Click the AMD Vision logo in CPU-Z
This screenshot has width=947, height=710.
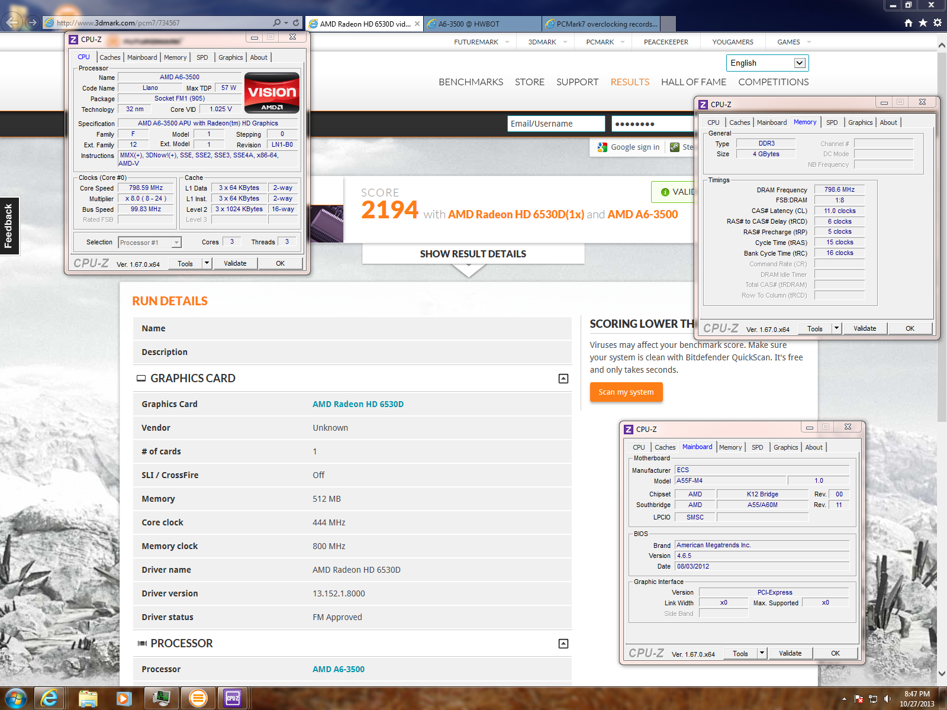click(x=272, y=92)
